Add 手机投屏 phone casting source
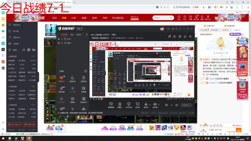 [129, 105]
